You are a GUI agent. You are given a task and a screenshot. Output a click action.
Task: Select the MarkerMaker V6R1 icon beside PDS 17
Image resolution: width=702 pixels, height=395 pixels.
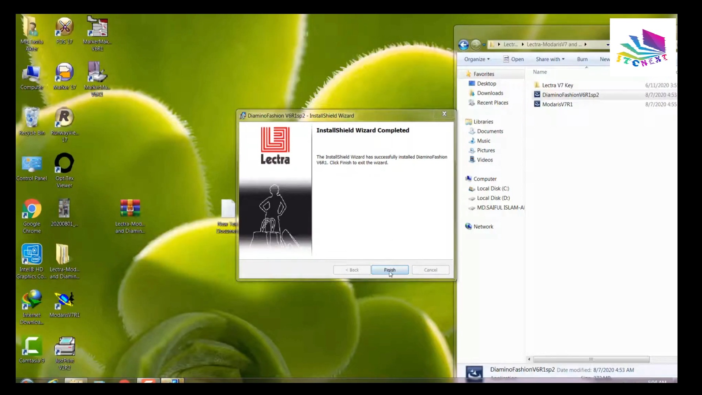(97, 34)
